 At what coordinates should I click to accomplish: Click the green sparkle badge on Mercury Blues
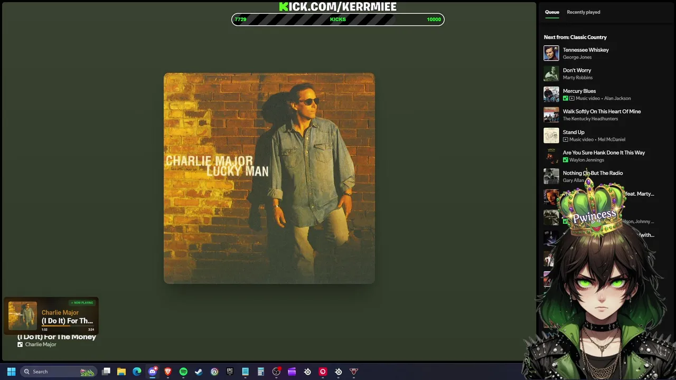pos(566,98)
